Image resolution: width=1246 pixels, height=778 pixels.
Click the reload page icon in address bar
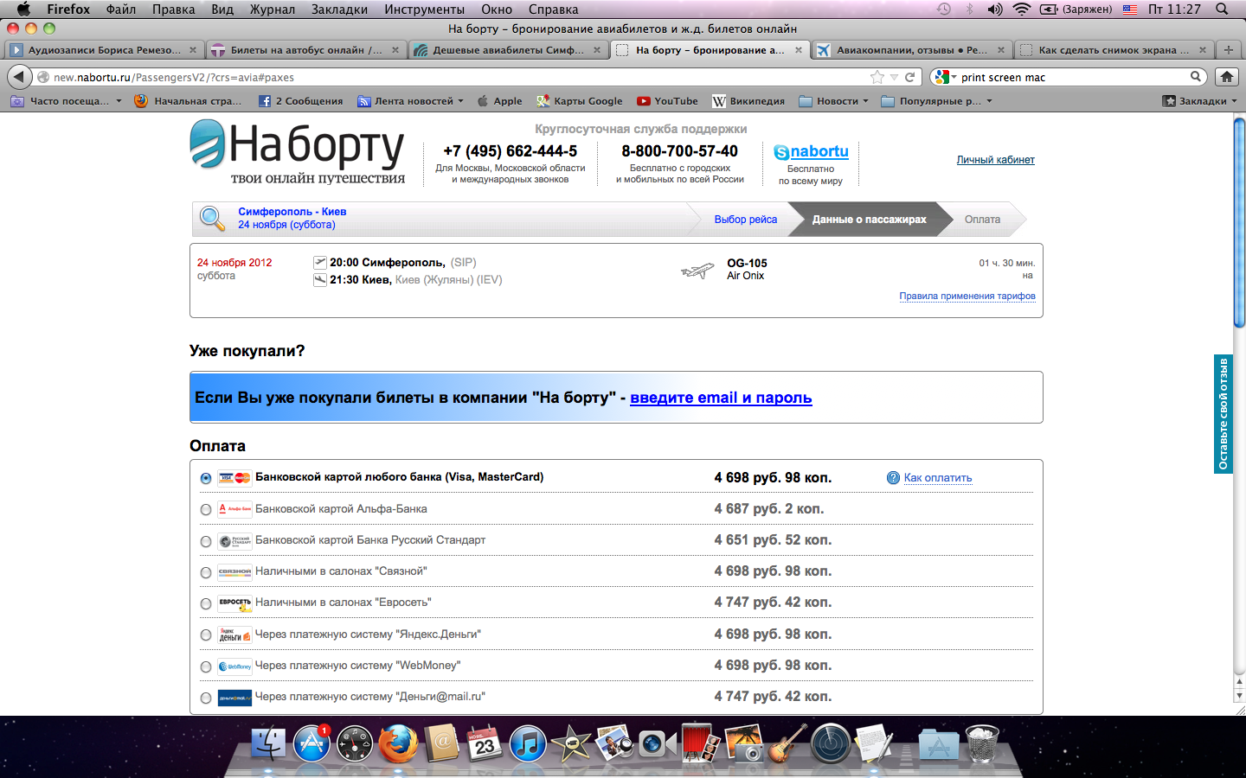(909, 77)
